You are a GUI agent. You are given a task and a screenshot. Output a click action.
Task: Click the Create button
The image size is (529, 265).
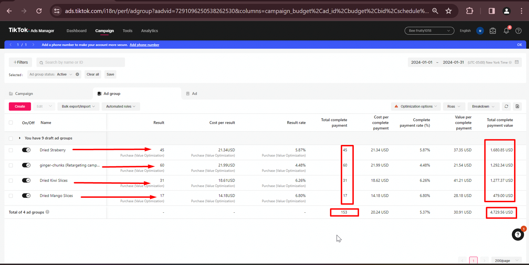[20, 106]
